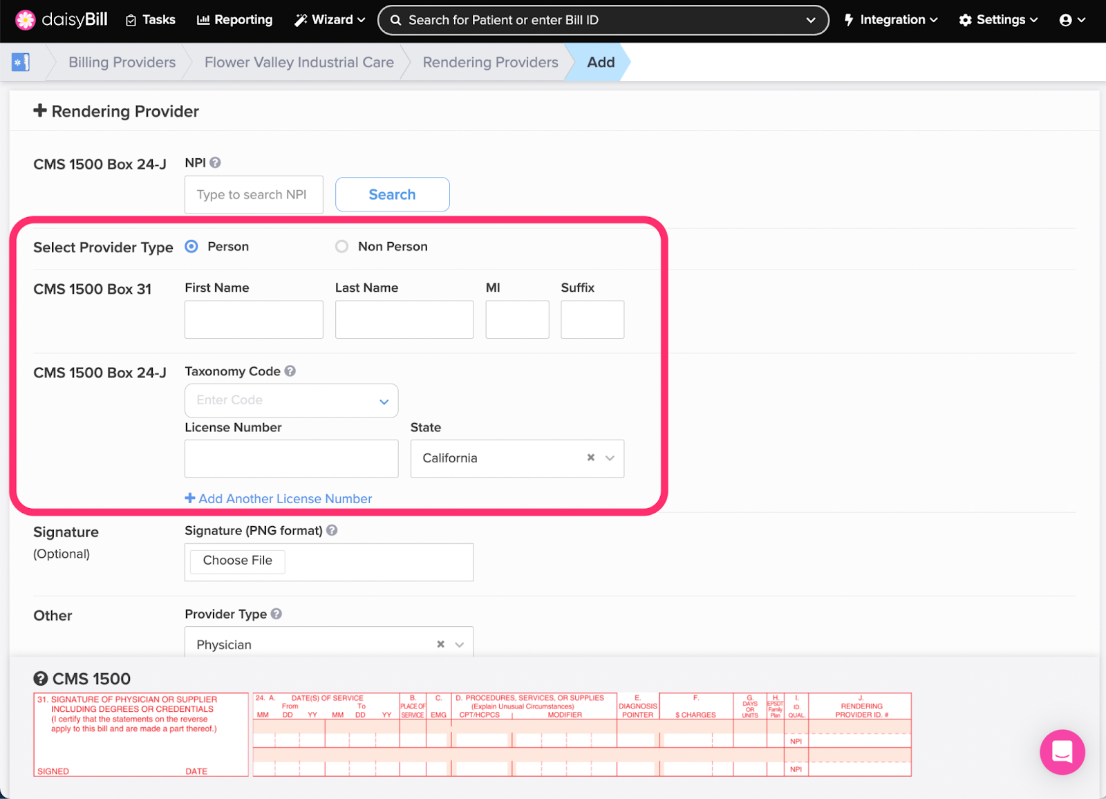The height and width of the screenshot is (799, 1106).
Task: Click Taxonomy Code help question icon
Action: pos(290,371)
